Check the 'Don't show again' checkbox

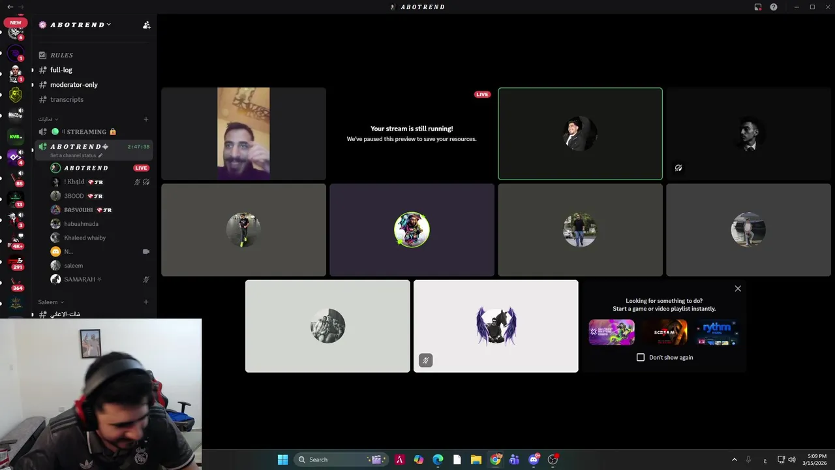tap(641, 358)
